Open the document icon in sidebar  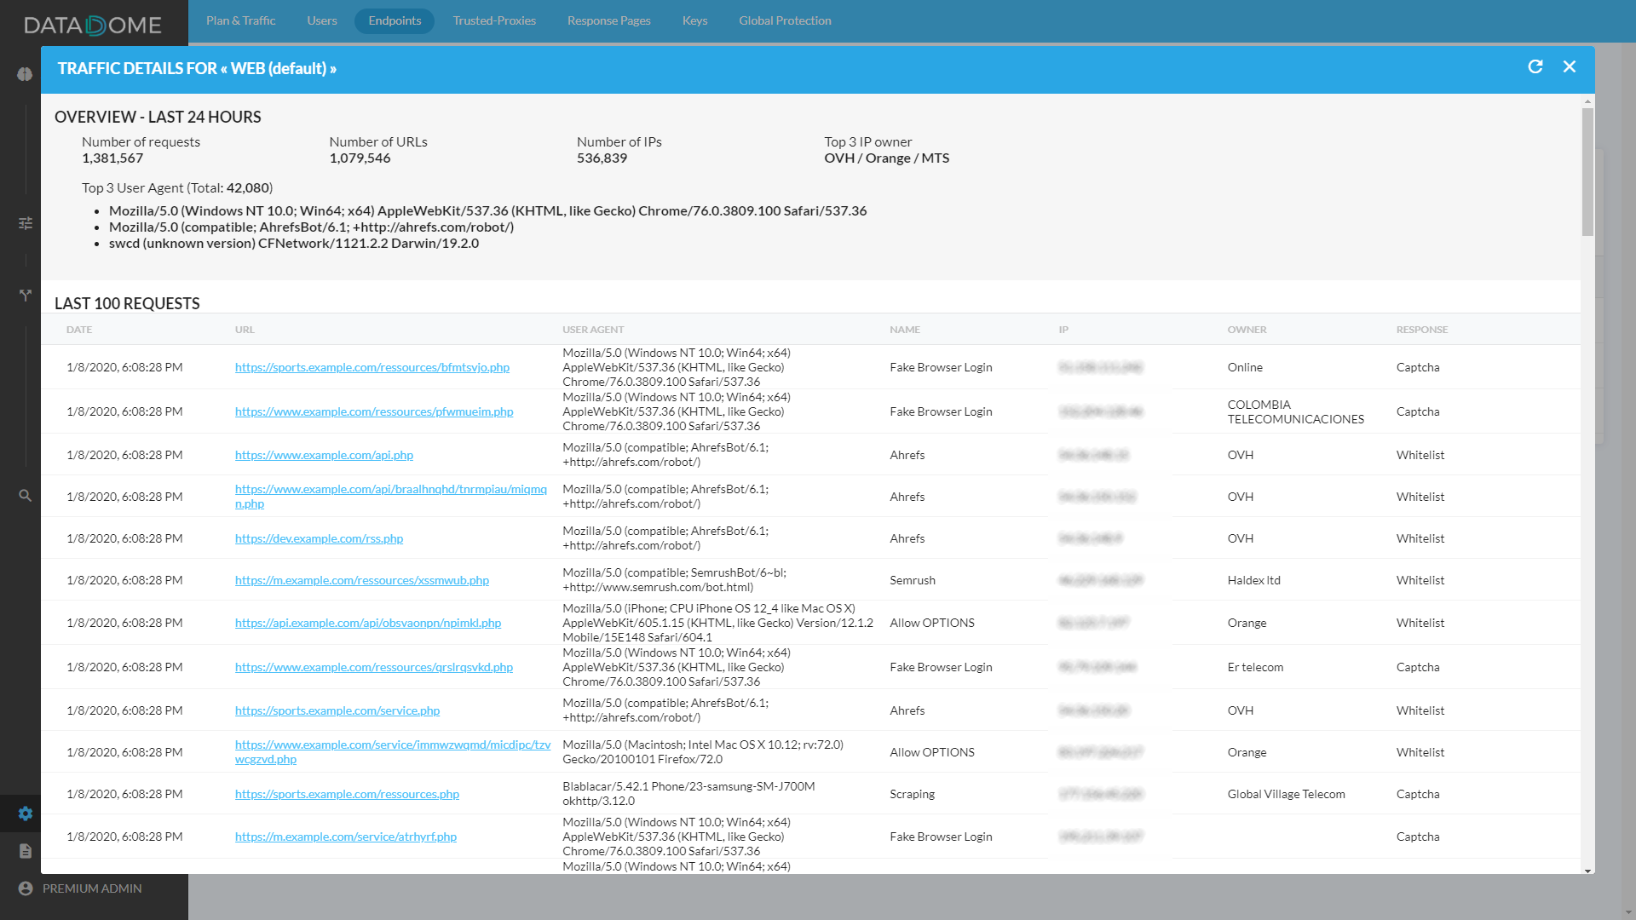click(26, 851)
